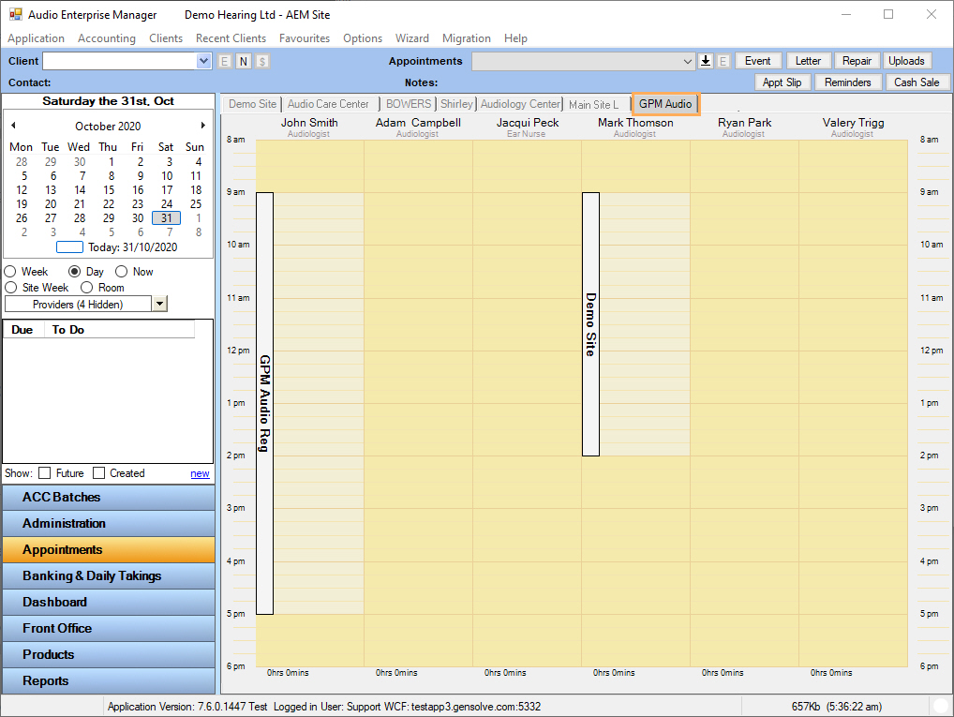Image resolution: width=954 pixels, height=717 pixels.
Task: Click the Mark Thomson provider header
Action: (x=635, y=127)
